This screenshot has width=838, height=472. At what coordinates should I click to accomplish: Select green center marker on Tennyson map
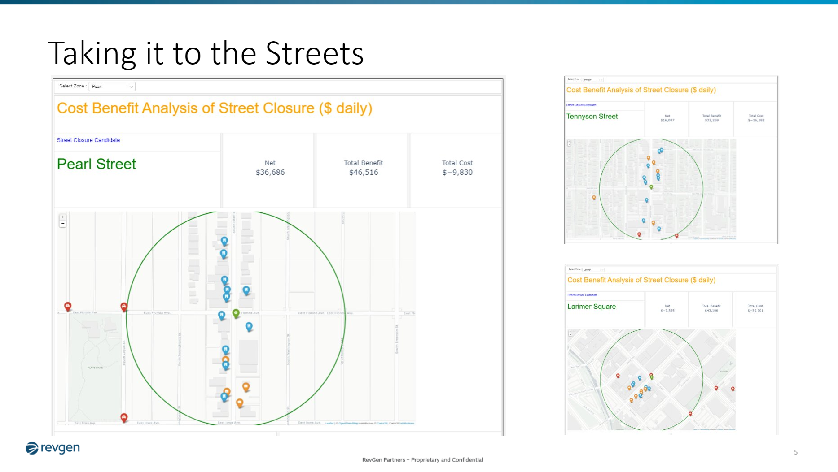click(x=651, y=187)
